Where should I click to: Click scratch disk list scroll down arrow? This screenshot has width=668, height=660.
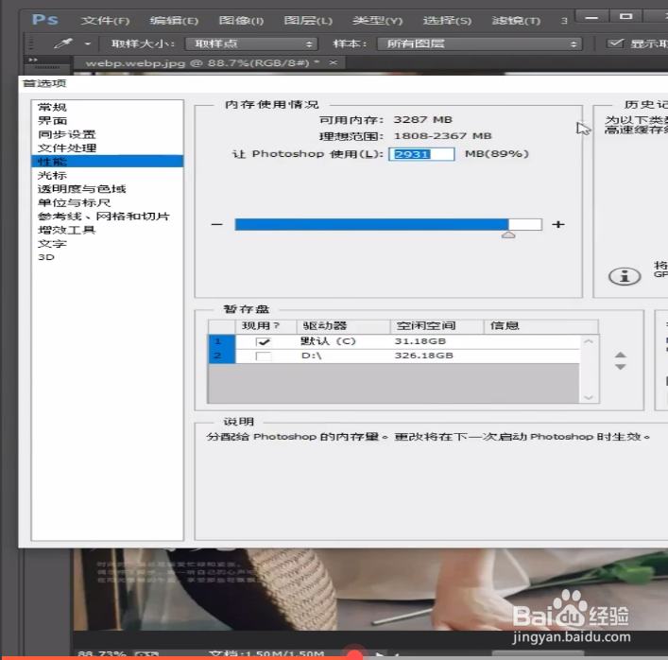point(589,397)
